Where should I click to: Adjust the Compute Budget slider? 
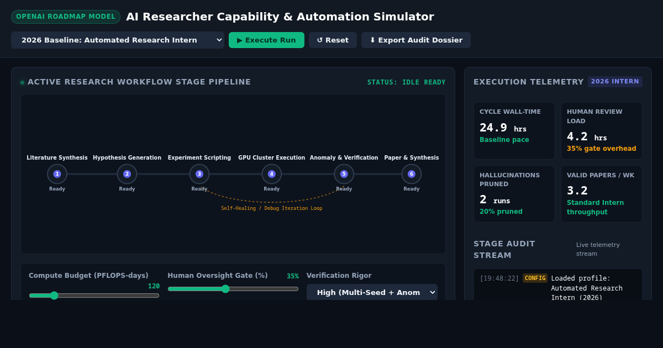[94, 296]
